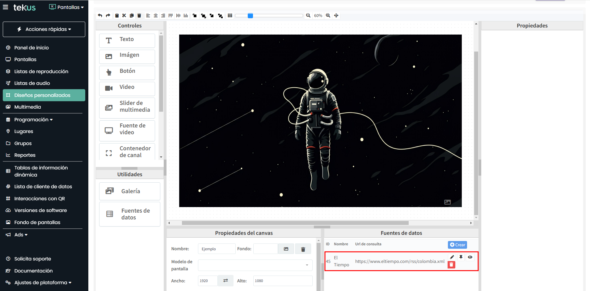Go to Multimedia in the sidebar
This screenshot has height=291, width=590.
[x=27, y=107]
